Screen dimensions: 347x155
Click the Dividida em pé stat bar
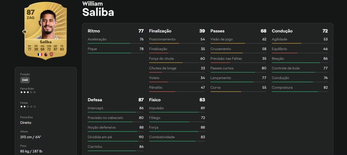coord(115,141)
